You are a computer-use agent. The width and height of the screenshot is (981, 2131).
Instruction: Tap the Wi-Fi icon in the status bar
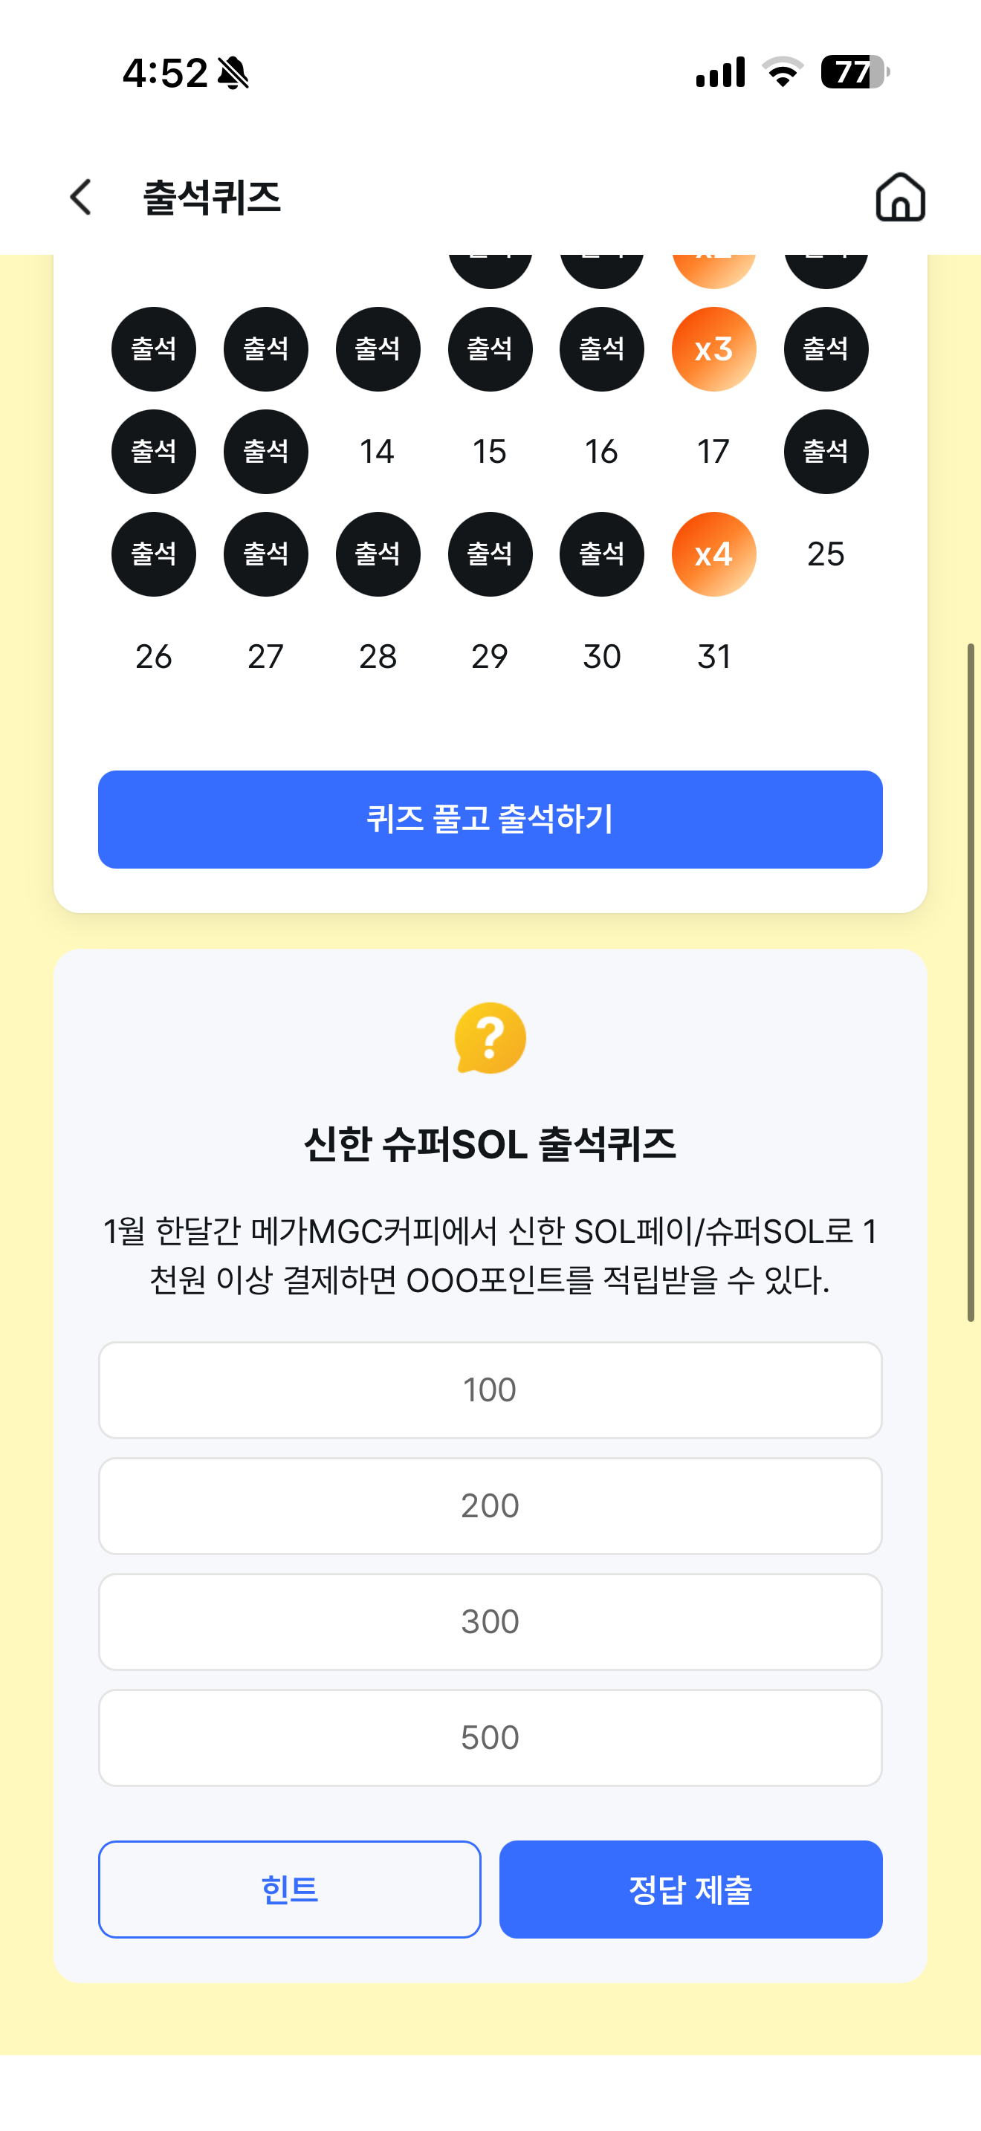[783, 72]
